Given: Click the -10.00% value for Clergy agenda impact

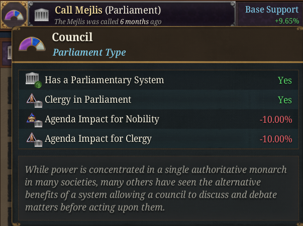Looking at the screenshot, I should 276,139.
